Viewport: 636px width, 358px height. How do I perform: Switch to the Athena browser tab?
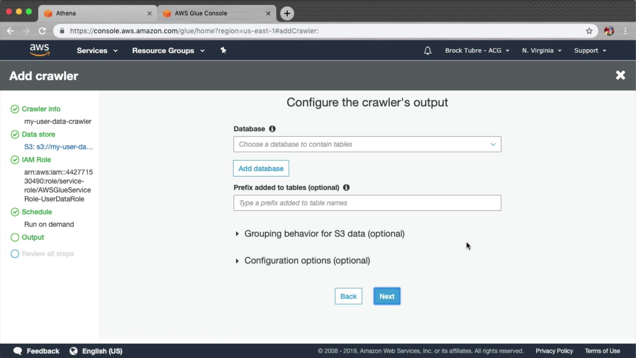pos(96,13)
